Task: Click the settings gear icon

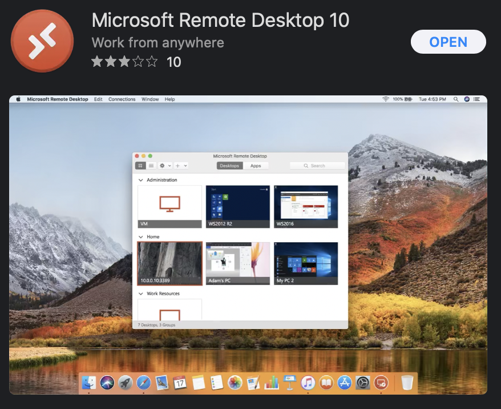Action: (162, 166)
